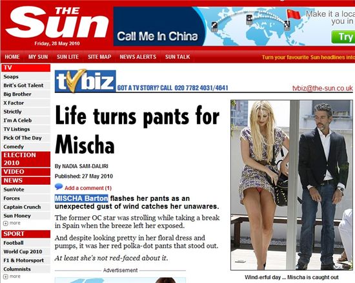The height and width of the screenshot is (283, 355).
Task: Open the tvbiz section logo
Action: tap(85, 81)
